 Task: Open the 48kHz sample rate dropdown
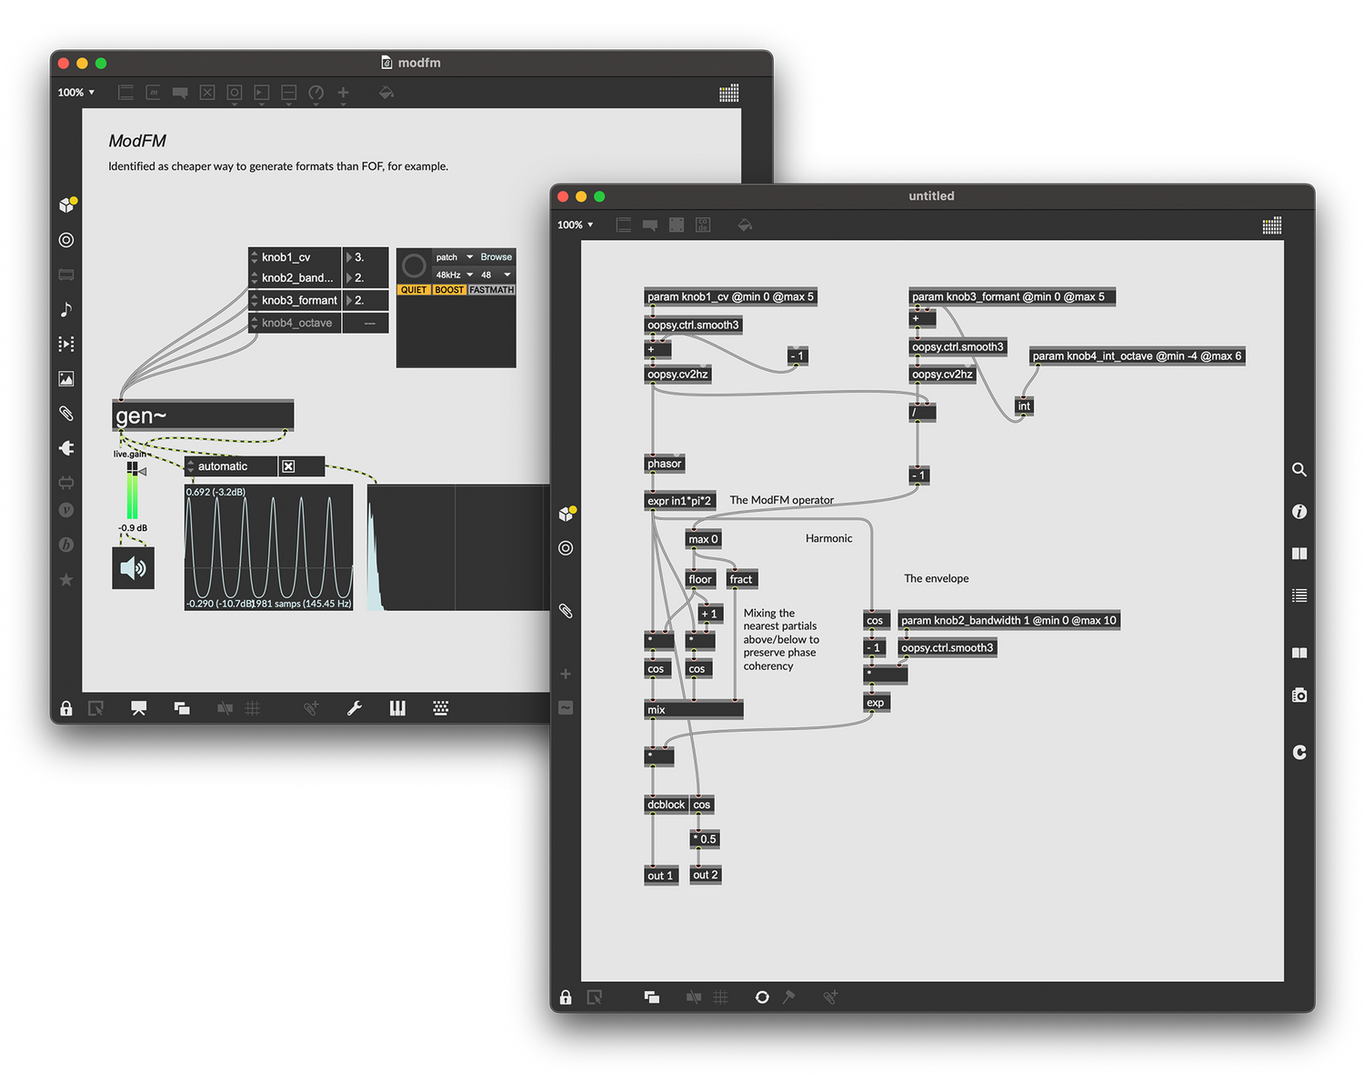click(x=454, y=275)
